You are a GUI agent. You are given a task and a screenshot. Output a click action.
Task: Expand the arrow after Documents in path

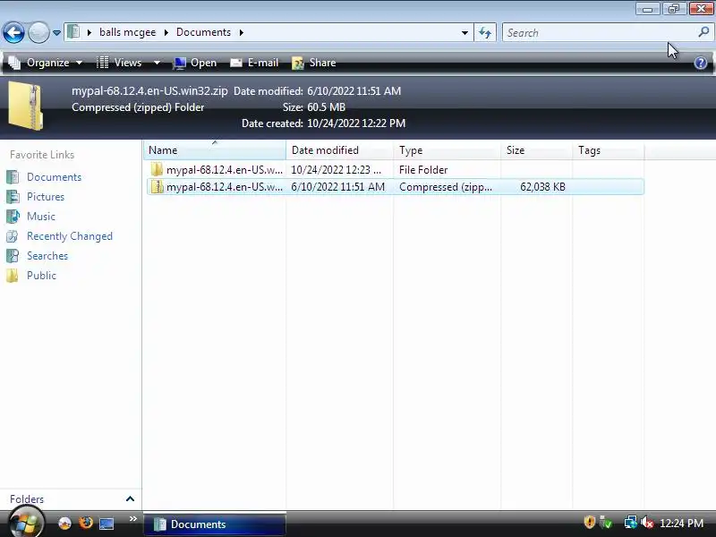(x=241, y=32)
